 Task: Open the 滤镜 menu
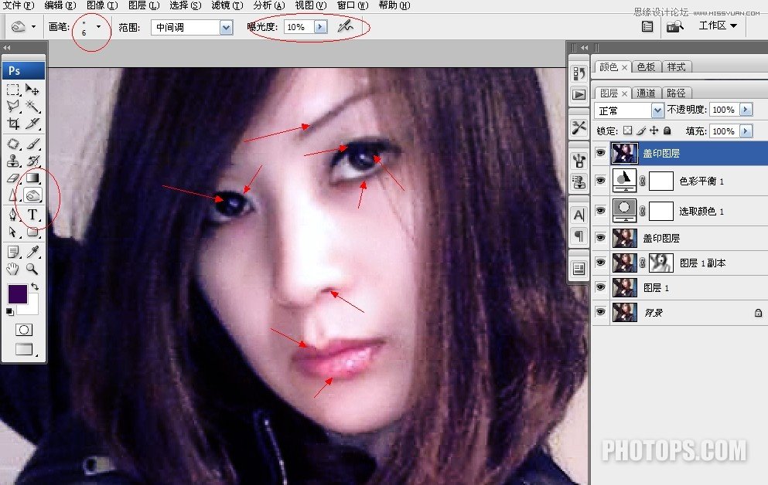coord(227,5)
